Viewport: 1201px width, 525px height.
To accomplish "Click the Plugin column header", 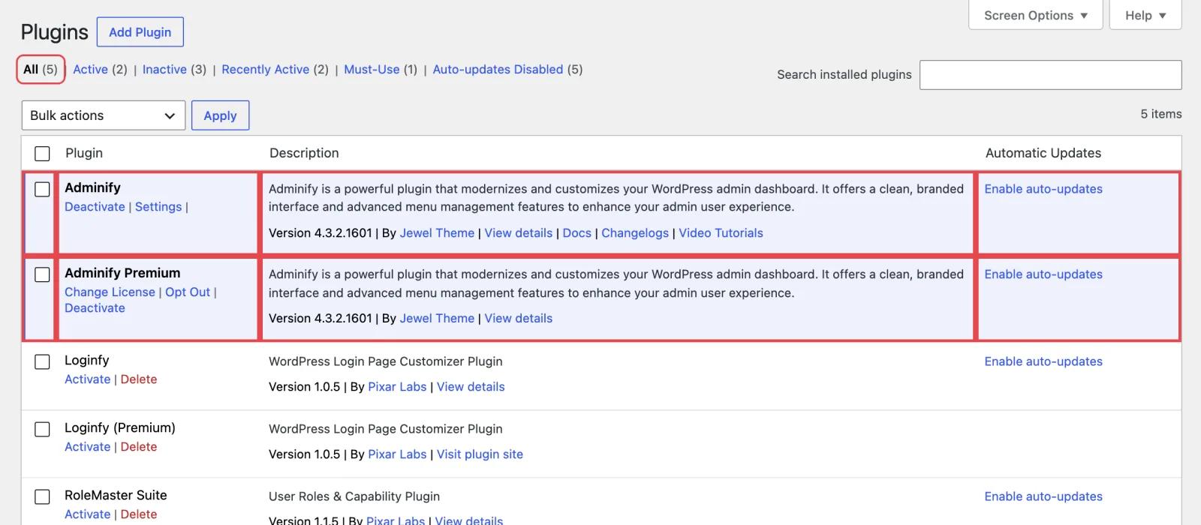I will pos(84,153).
